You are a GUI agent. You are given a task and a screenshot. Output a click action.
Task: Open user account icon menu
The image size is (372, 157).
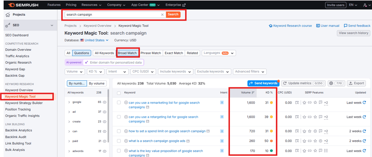[365, 5]
